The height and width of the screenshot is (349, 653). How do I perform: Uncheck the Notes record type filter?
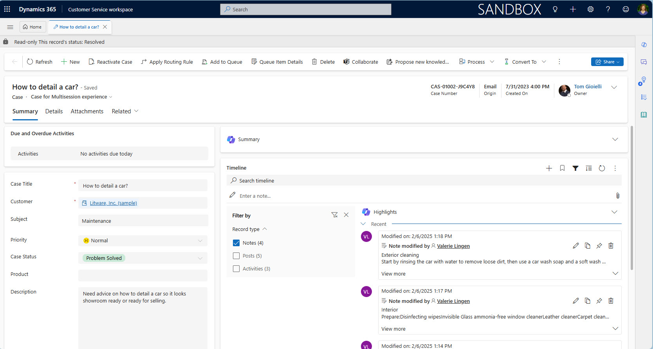coord(236,243)
